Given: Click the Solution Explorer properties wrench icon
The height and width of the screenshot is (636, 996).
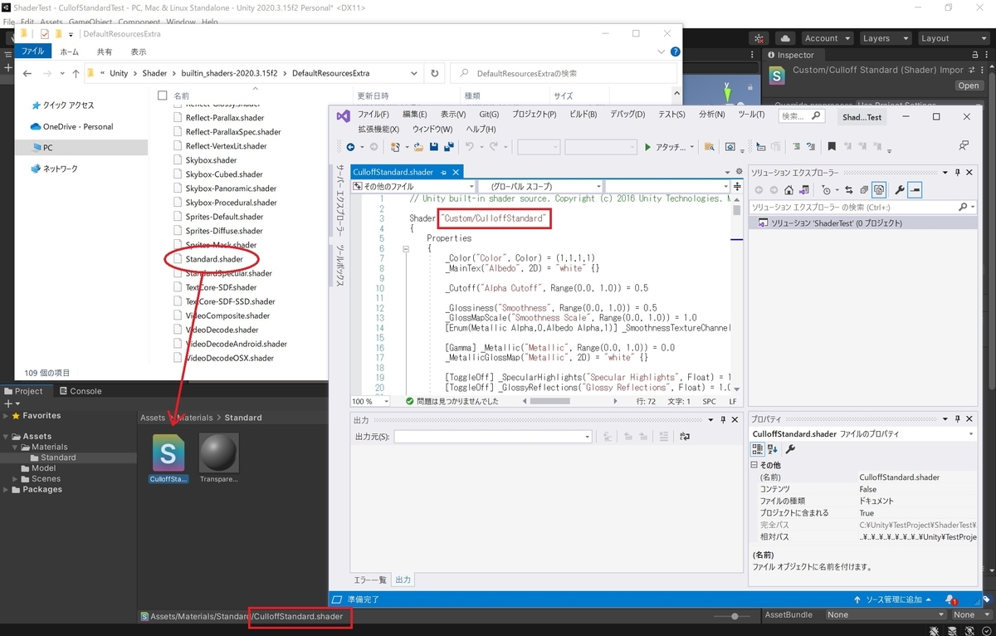Looking at the screenshot, I should click(x=899, y=189).
